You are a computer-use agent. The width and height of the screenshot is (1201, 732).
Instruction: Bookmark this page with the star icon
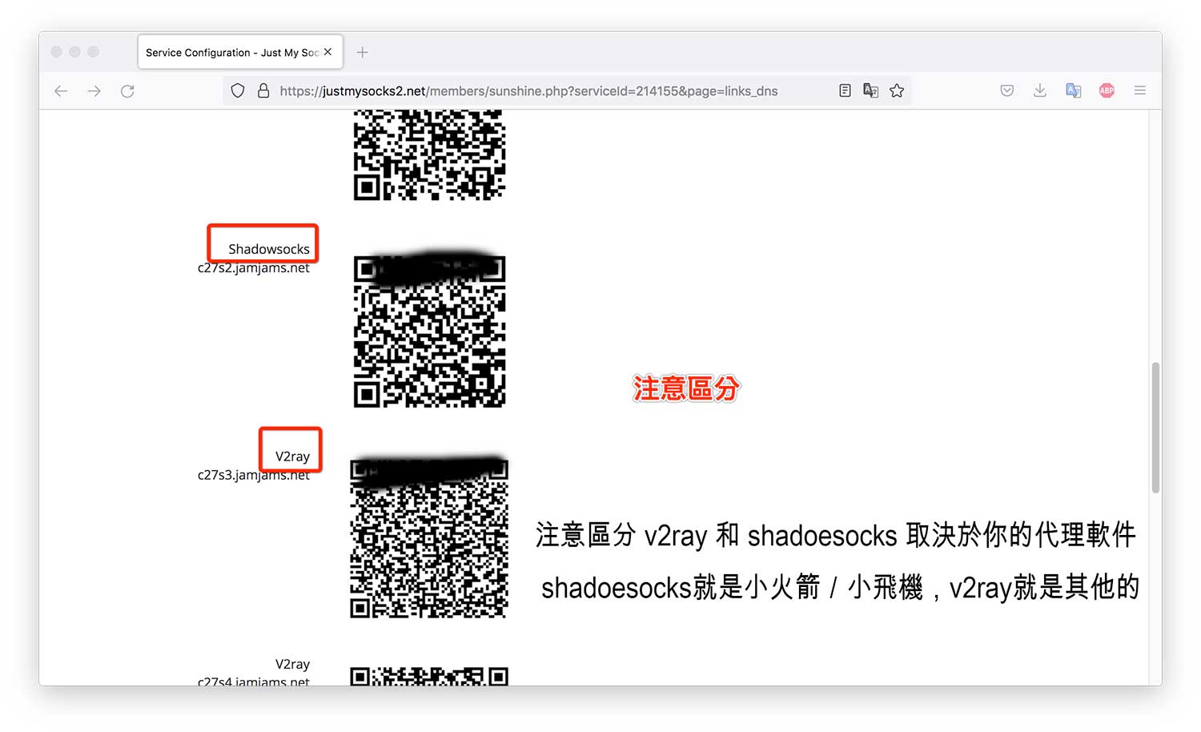click(x=897, y=91)
